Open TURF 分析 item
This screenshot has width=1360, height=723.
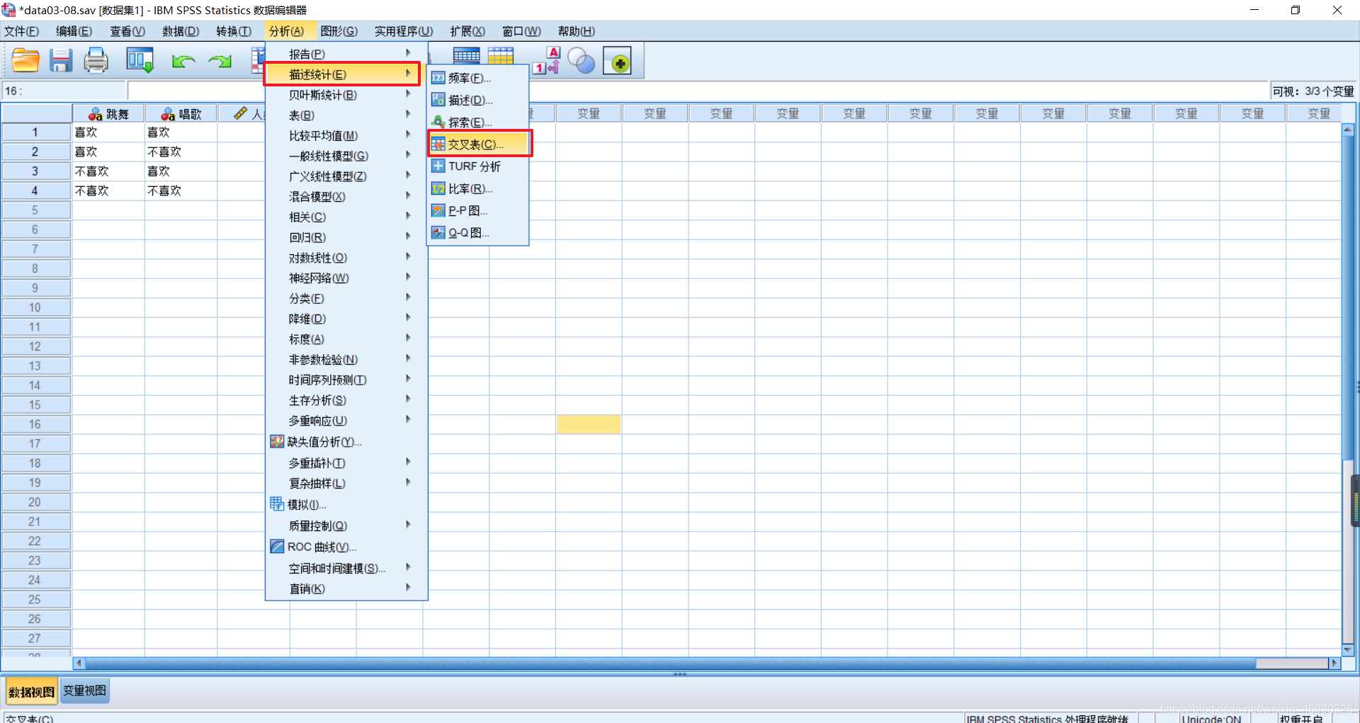478,166
